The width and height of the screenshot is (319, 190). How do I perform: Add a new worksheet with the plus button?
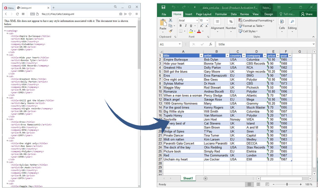tap(205, 178)
